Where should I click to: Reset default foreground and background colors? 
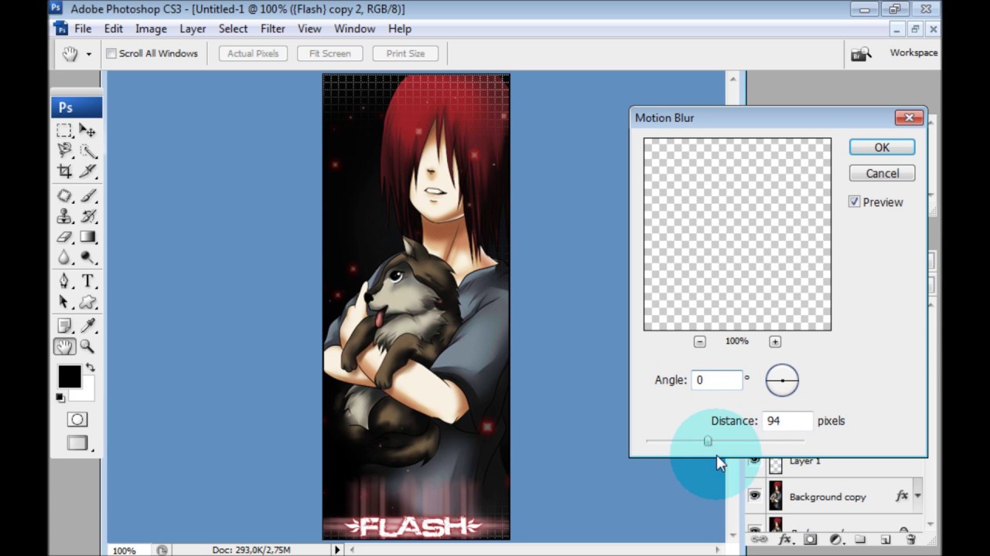(60, 398)
